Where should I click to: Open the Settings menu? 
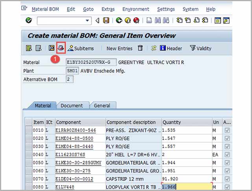coord(166,9)
